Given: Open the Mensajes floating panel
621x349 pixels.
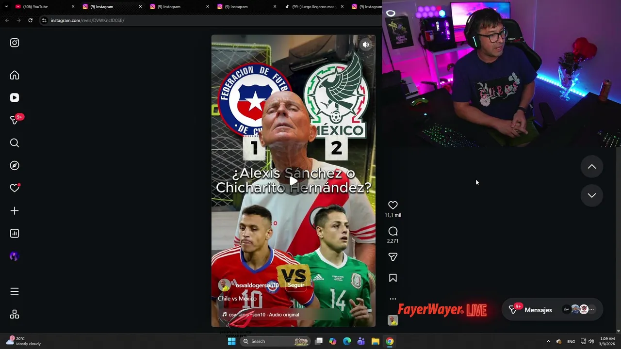Looking at the screenshot, I should 552,310.
